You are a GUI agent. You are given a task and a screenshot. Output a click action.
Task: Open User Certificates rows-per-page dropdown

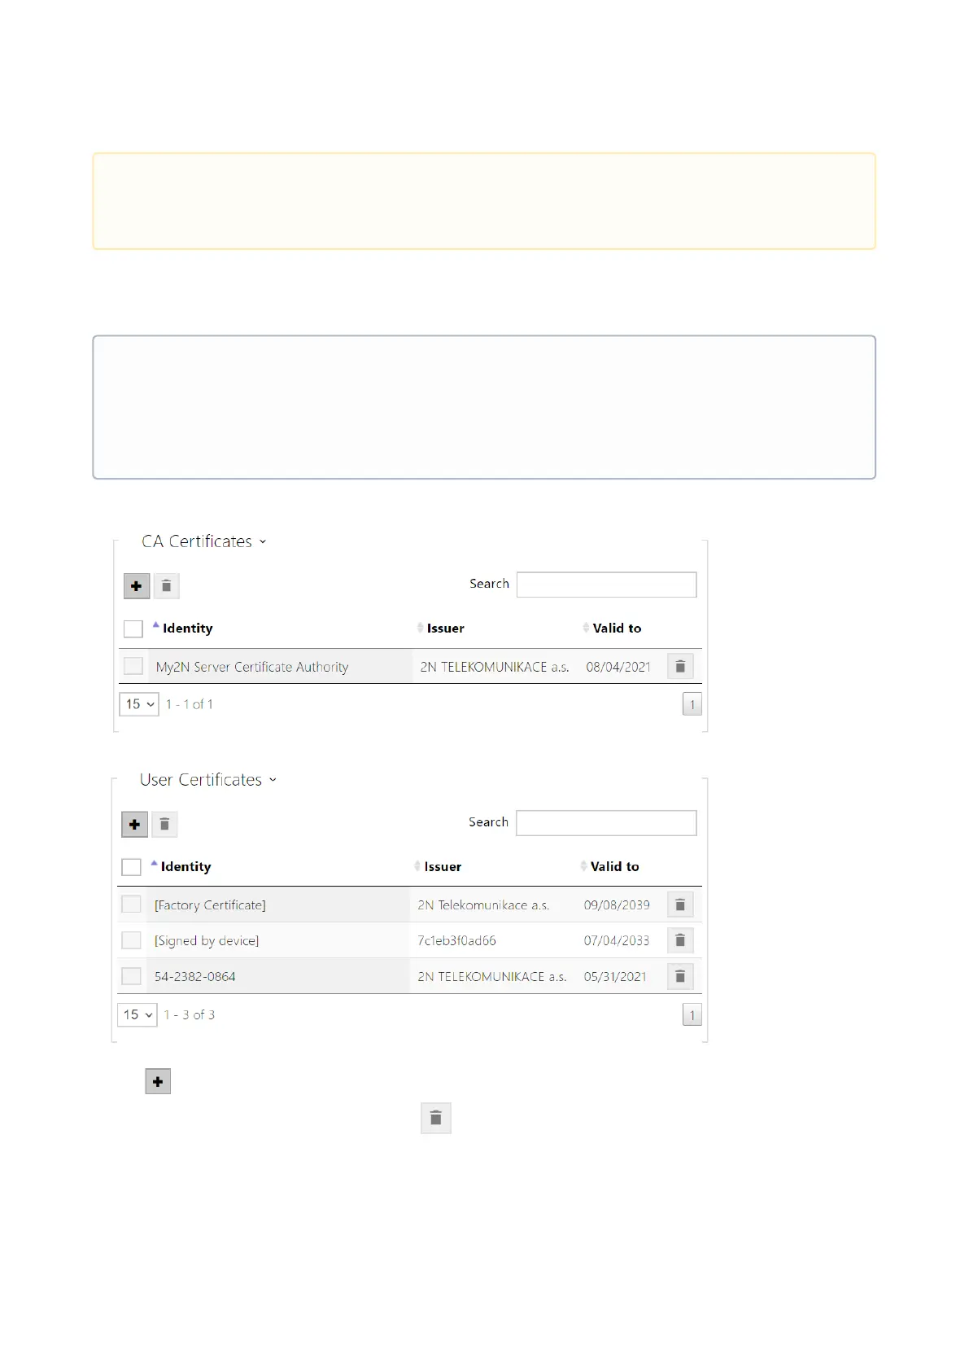click(137, 1015)
